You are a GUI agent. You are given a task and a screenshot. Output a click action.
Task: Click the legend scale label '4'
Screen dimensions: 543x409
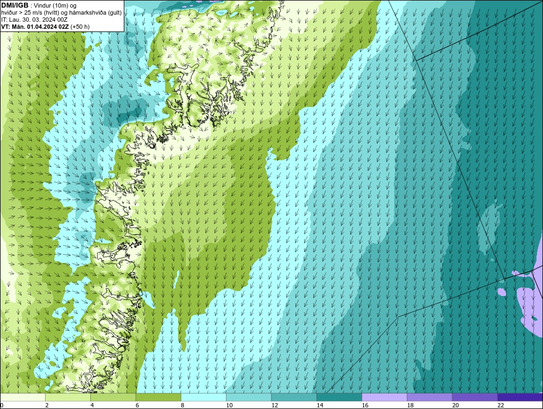point(92,405)
